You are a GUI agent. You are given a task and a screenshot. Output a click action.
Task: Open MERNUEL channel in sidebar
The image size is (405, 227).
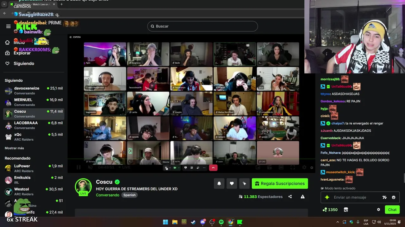click(x=34, y=102)
